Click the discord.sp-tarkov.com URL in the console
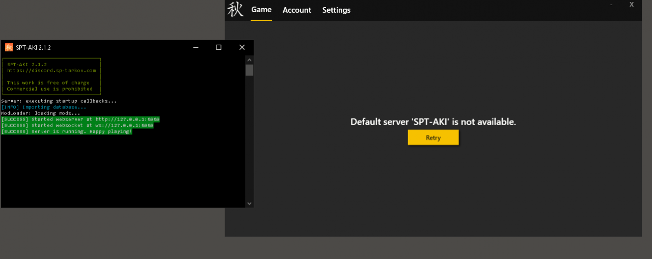 [51, 71]
